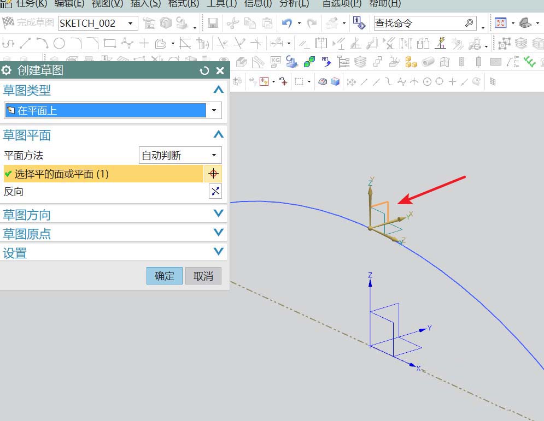The height and width of the screenshot is (421, 544).
Task: Toggle the quadrant point snap
Action: pos(440,81)
